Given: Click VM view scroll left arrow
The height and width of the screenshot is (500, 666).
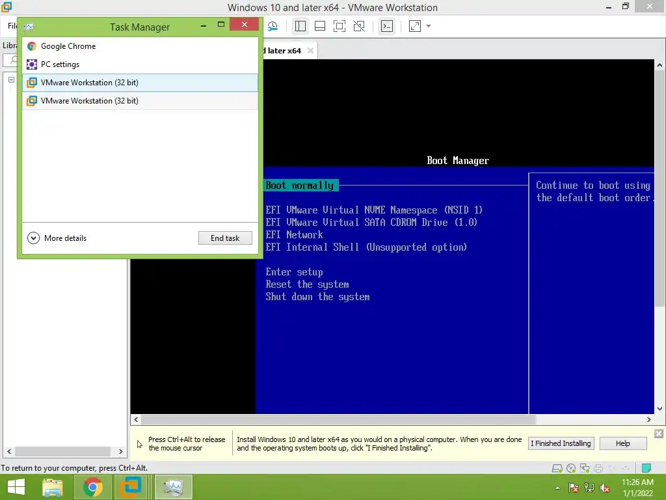Looking at the screenshot, I should [136, 420].
